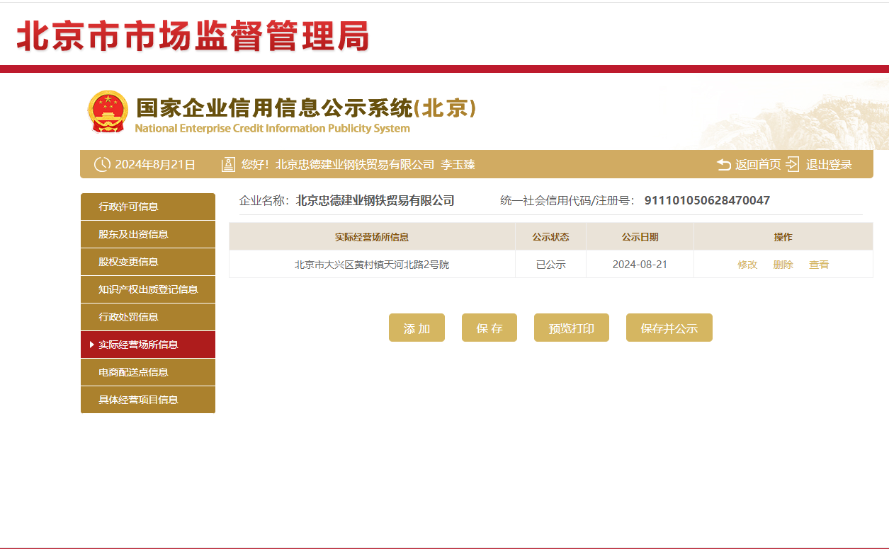Open 股权变更信息 in sidebar
The image size is (889, 549).
coord(147,262)
